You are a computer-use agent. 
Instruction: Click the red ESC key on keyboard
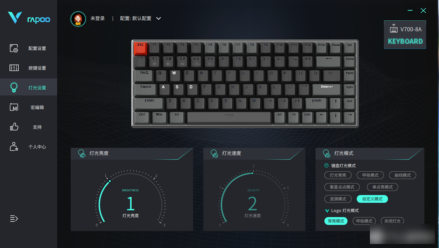140,48
